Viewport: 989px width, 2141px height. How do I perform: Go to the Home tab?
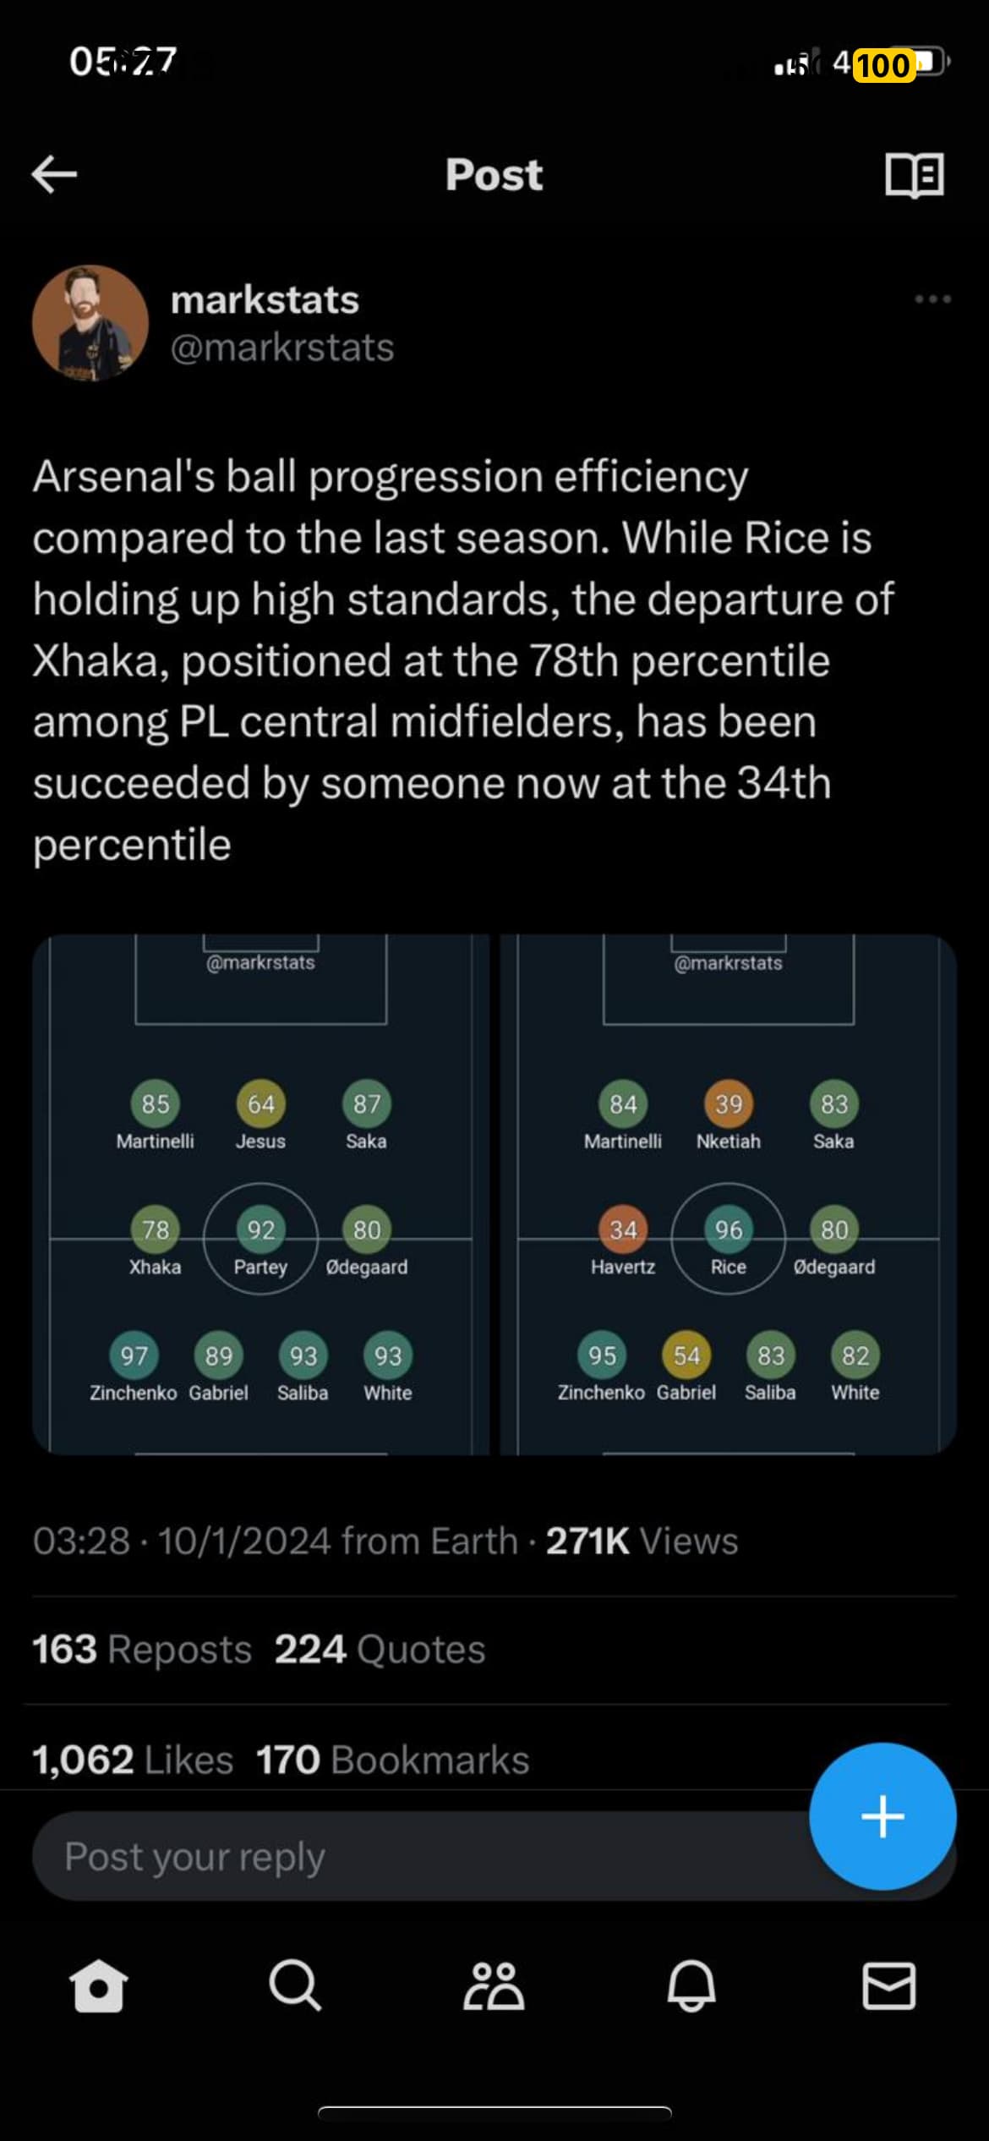(x=99, y=1985)
